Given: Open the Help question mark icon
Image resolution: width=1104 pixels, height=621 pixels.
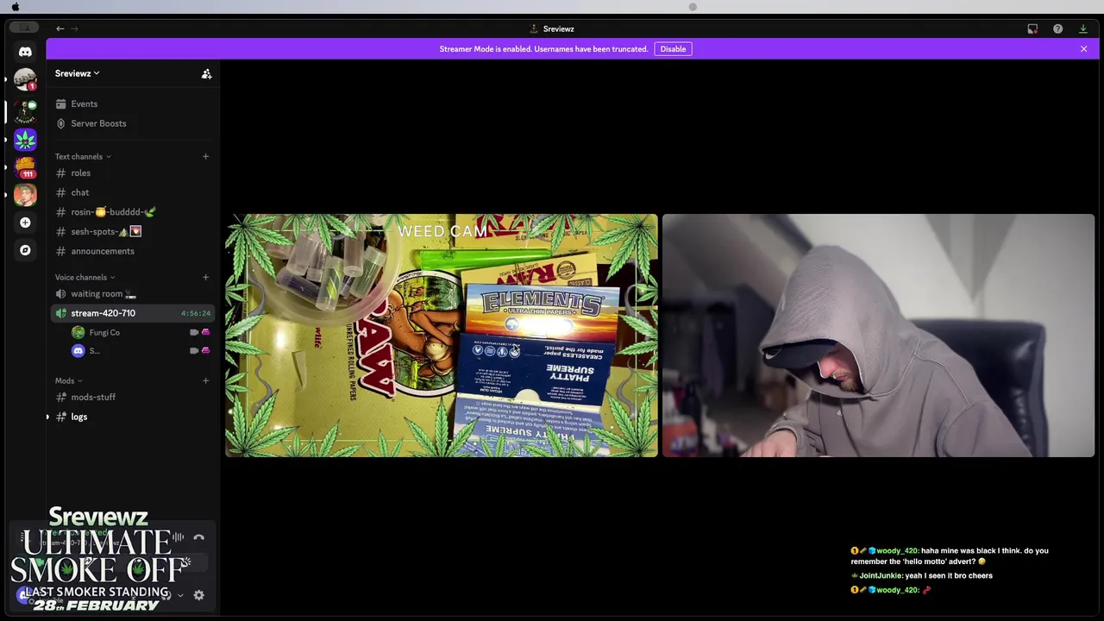Looking at the screenshot, I should click(x=1057, y=28).
